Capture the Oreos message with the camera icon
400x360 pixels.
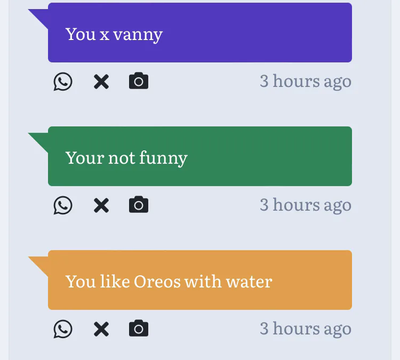tap(139, 329)
